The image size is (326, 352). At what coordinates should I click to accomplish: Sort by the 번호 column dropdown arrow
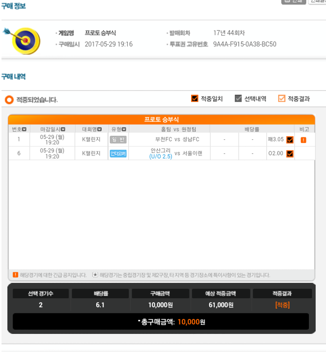tap(24, 129)
